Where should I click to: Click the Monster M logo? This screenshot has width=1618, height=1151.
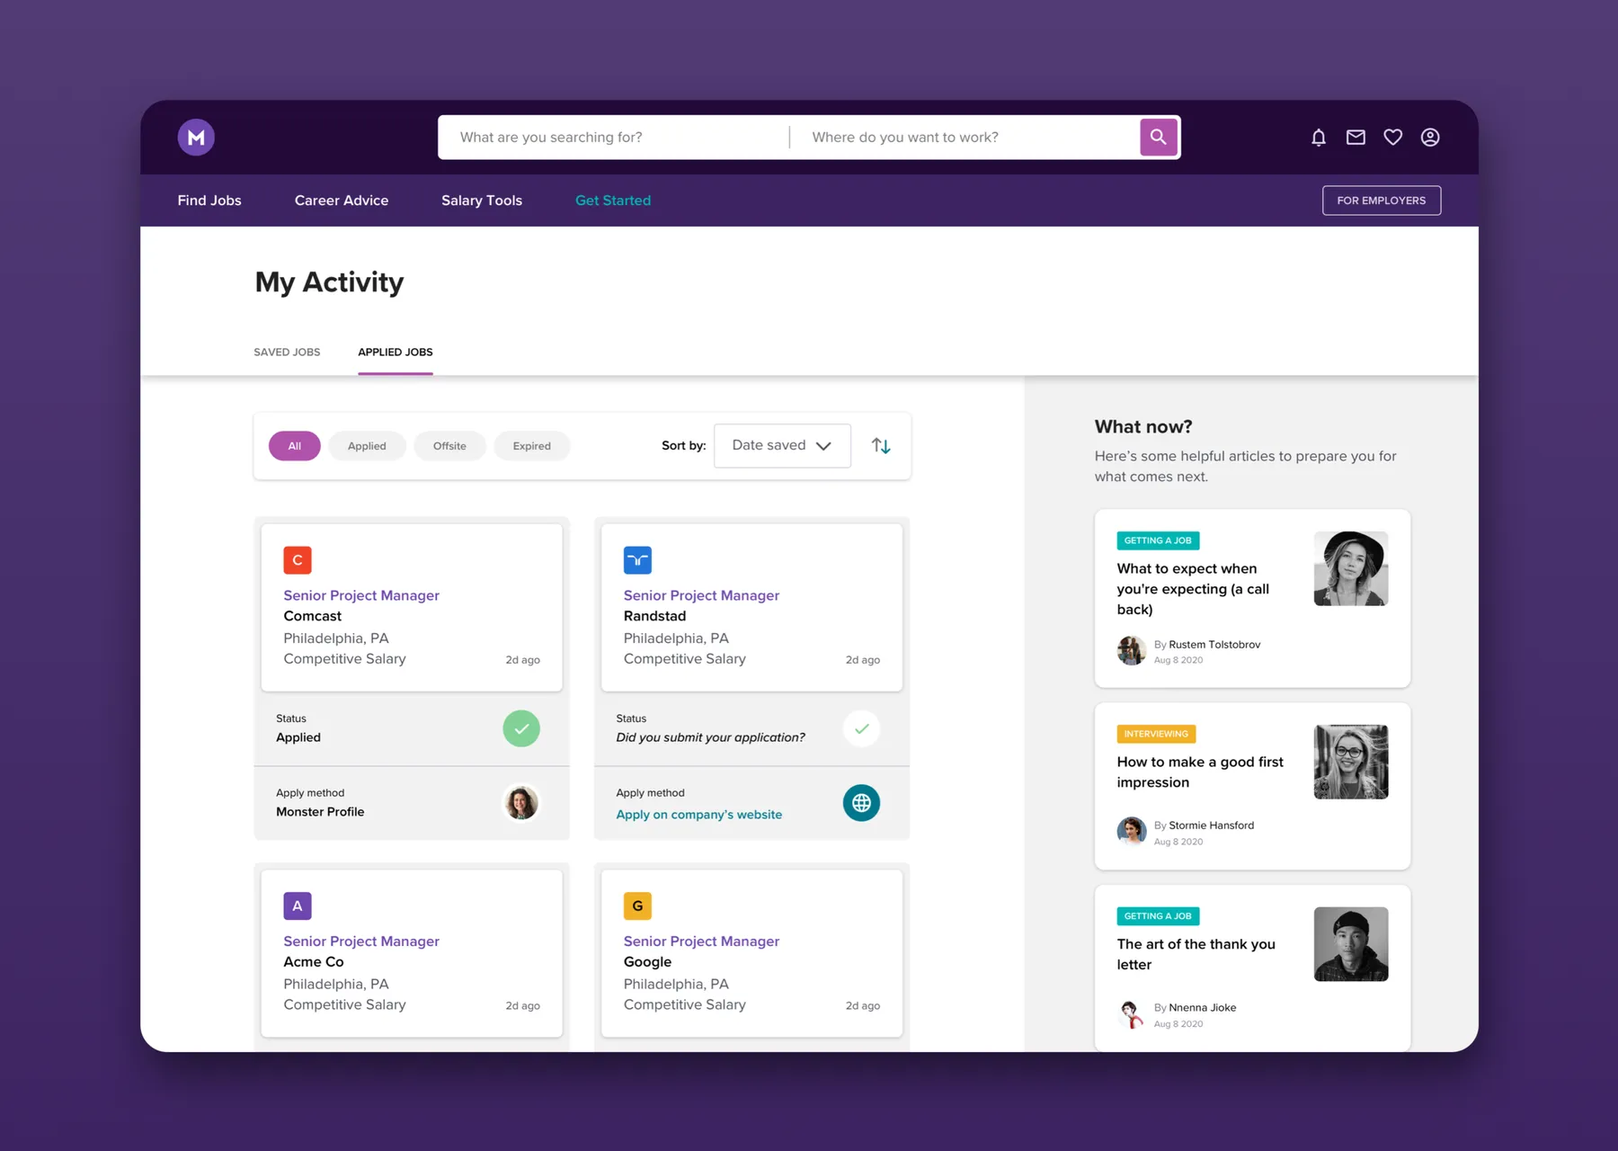click(x=196, y=138)
